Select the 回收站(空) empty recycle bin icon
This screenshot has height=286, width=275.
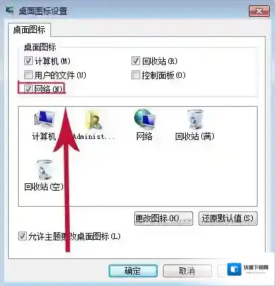pos(44,170)
